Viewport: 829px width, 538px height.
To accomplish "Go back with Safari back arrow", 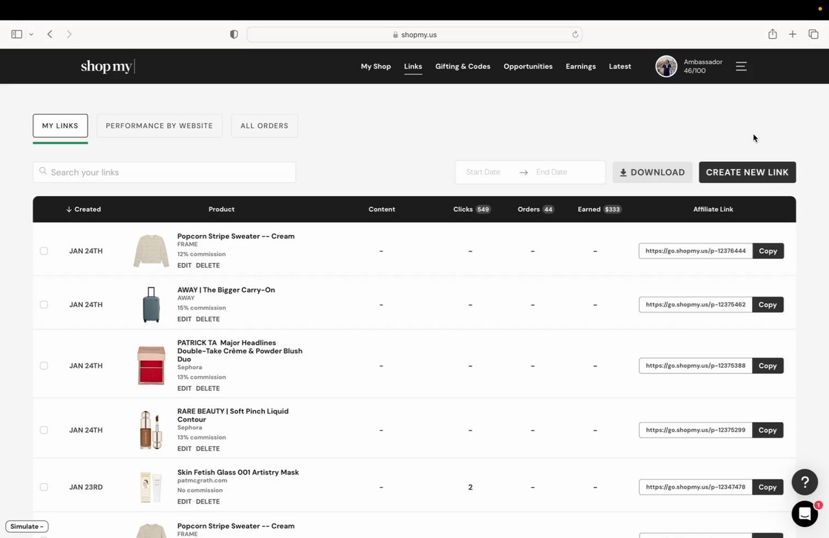I will [50, 34].
